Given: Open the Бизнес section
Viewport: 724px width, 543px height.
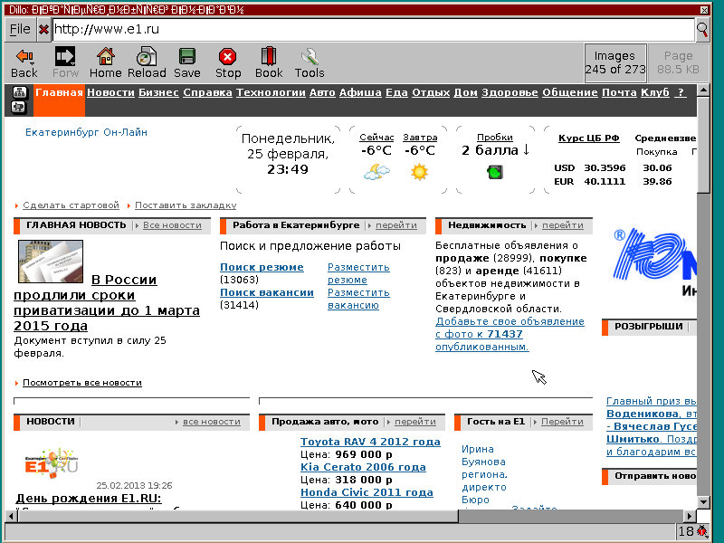Looking at the screenshot, I should coord(158,92).
